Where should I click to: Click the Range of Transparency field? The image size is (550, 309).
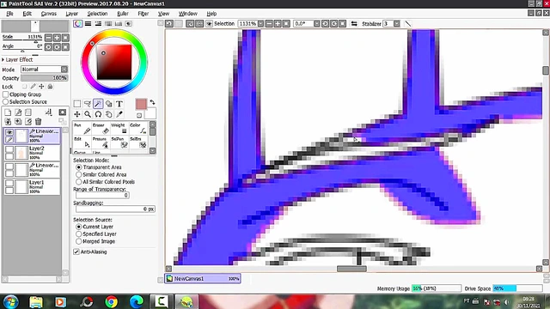102,195
